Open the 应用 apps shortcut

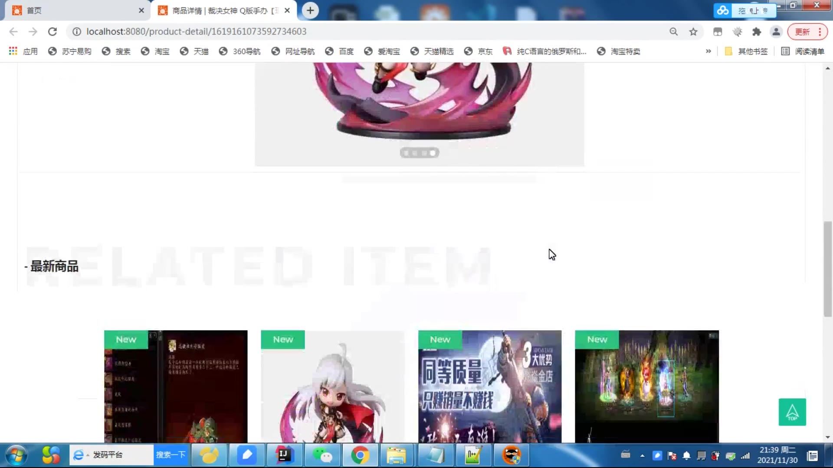[23, 51]
